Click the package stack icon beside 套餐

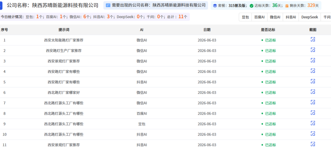tap(215, 6)
